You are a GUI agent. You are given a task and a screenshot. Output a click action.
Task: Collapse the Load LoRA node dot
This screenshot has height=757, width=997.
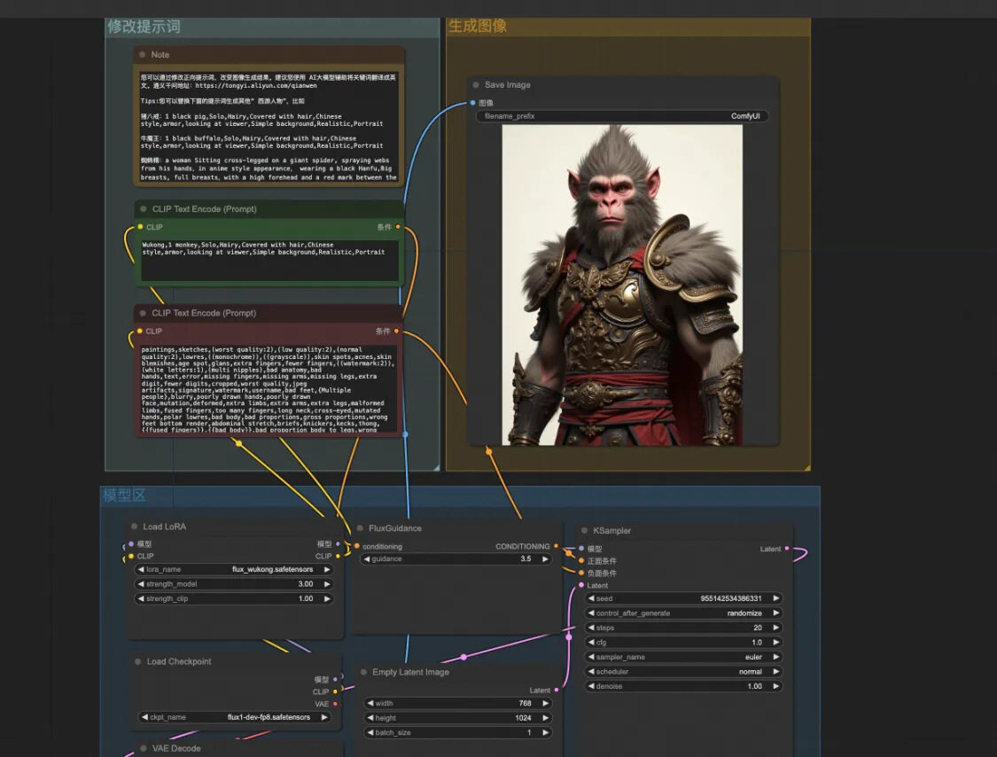(x=134, y=526)
